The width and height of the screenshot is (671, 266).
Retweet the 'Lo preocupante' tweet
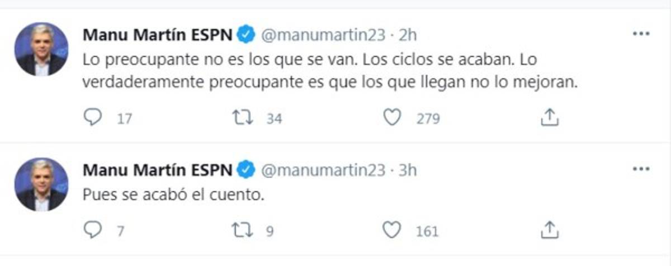[x=243, y=117]
